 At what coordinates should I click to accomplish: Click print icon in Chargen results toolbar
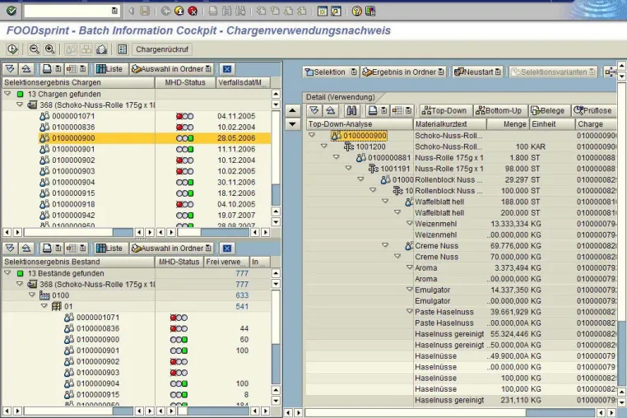[x=47, y=69]
